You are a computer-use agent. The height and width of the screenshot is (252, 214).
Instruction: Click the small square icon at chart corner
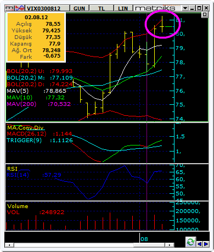pos(205,14)
